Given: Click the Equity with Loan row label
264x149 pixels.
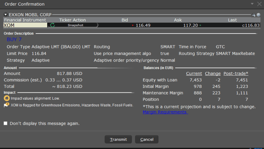Looking at the screenshot, I should tap(160, 80).
